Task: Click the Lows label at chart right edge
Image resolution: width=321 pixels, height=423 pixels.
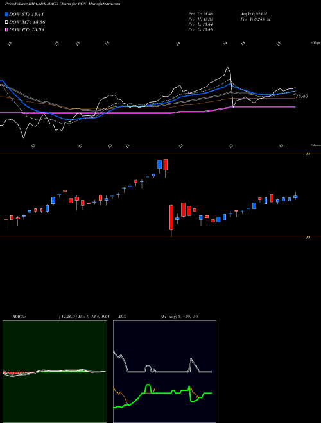Action: coord(316,145)
